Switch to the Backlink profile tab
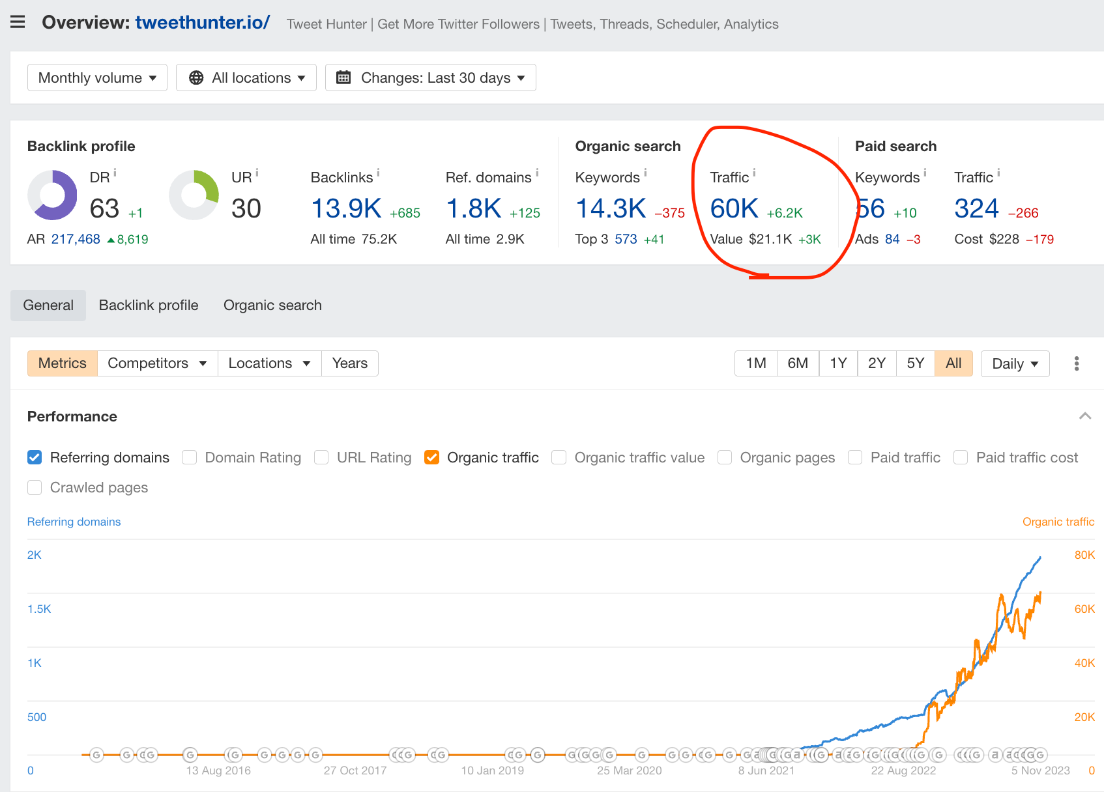Screen dimensions: 1104x792 [149, 305]
